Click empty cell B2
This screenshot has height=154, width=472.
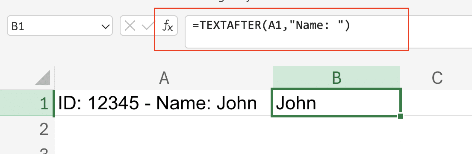click(x=336, y=128)
